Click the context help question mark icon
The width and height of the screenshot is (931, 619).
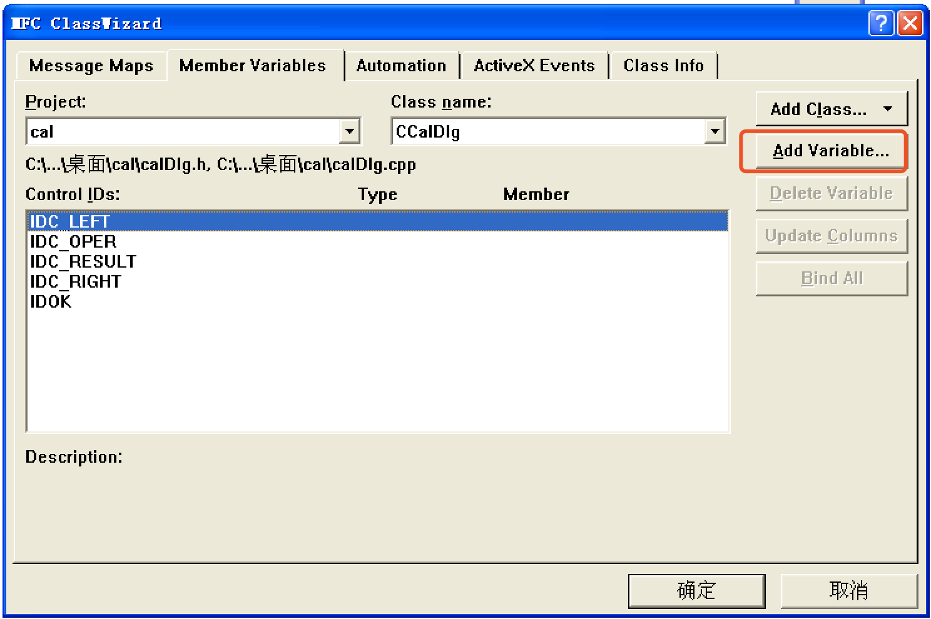click(x=882, y=23)
